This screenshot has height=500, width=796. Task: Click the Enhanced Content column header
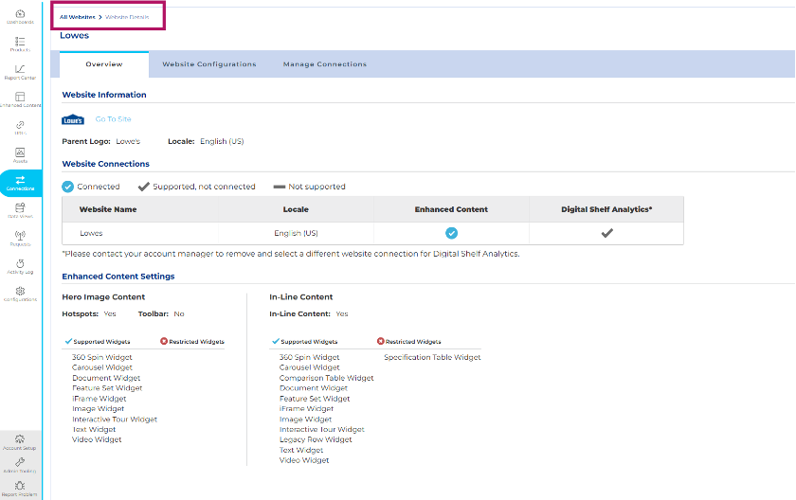click(451, 209)
